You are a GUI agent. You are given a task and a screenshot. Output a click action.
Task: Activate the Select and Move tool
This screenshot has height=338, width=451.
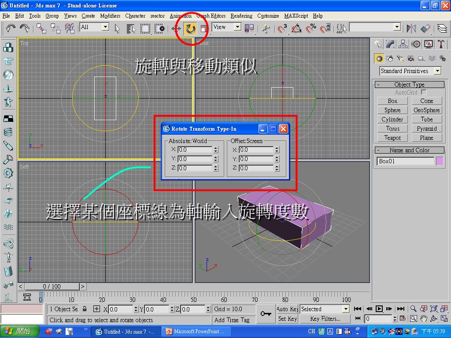click(x=176, y=29)
